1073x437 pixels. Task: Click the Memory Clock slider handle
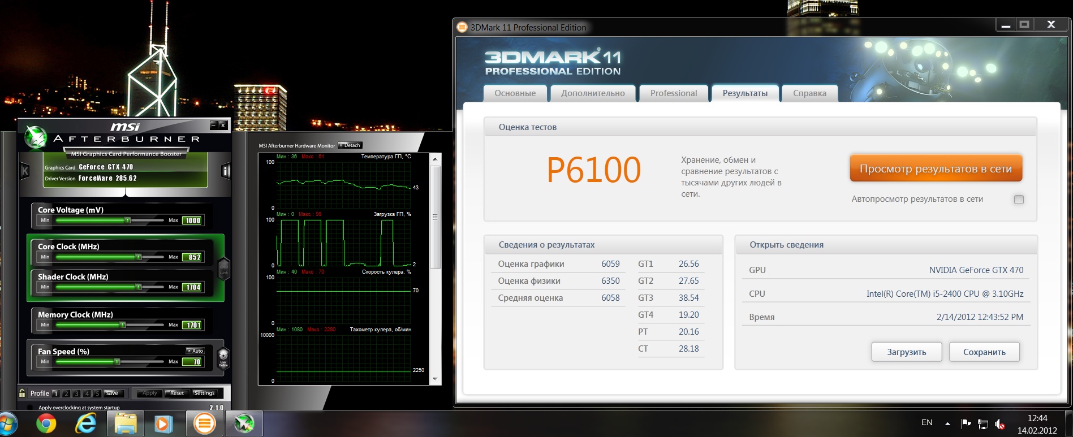point(123,324)
